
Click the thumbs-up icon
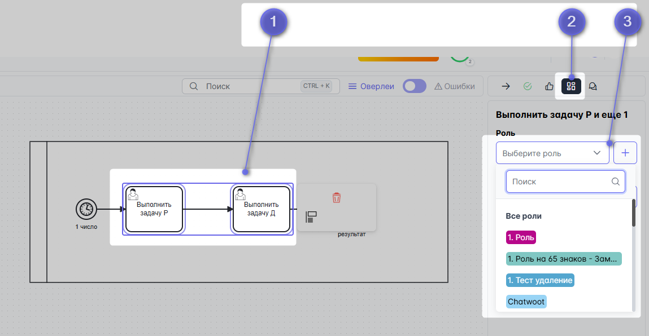pyautogui.click(x=549, y=86)
